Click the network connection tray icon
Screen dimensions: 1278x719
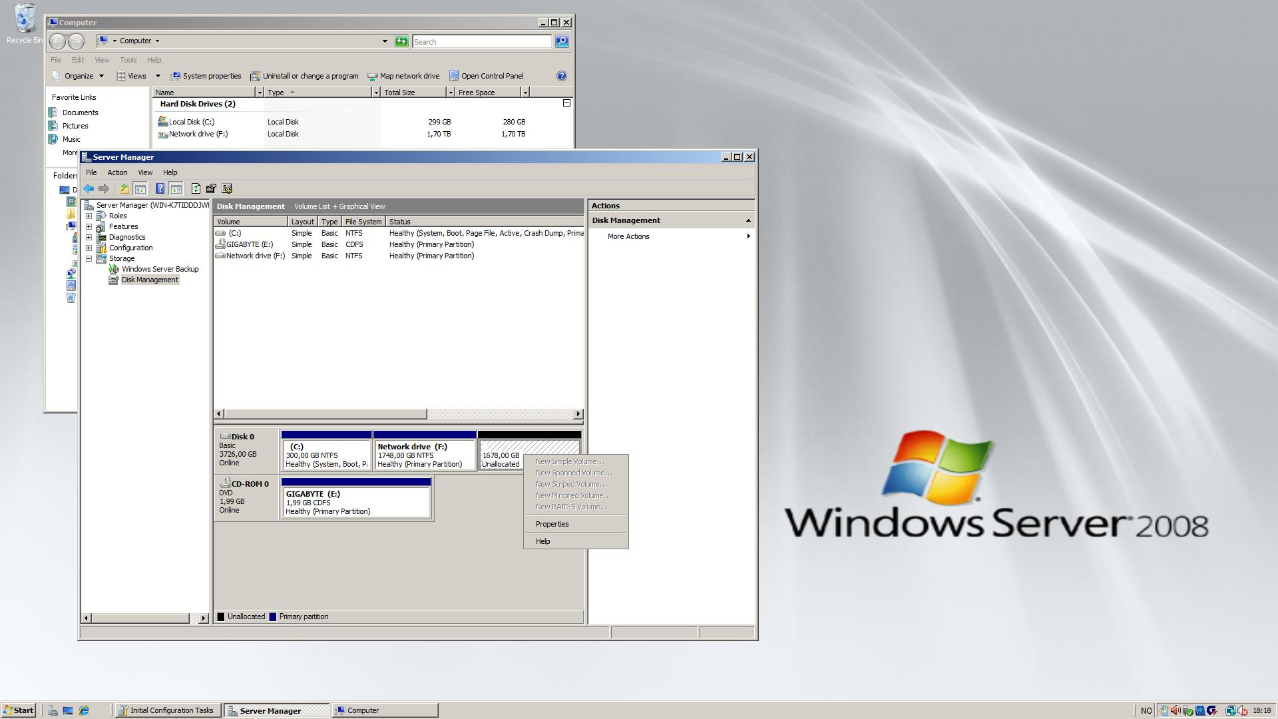(x=1231, y=710)
